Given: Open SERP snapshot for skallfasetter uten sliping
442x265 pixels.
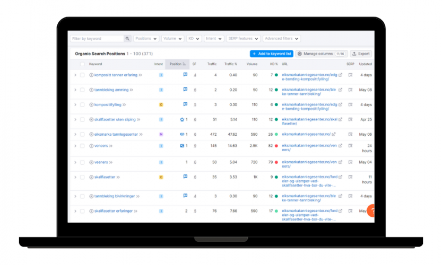Looking at the screenshot, I should point(350,119).
